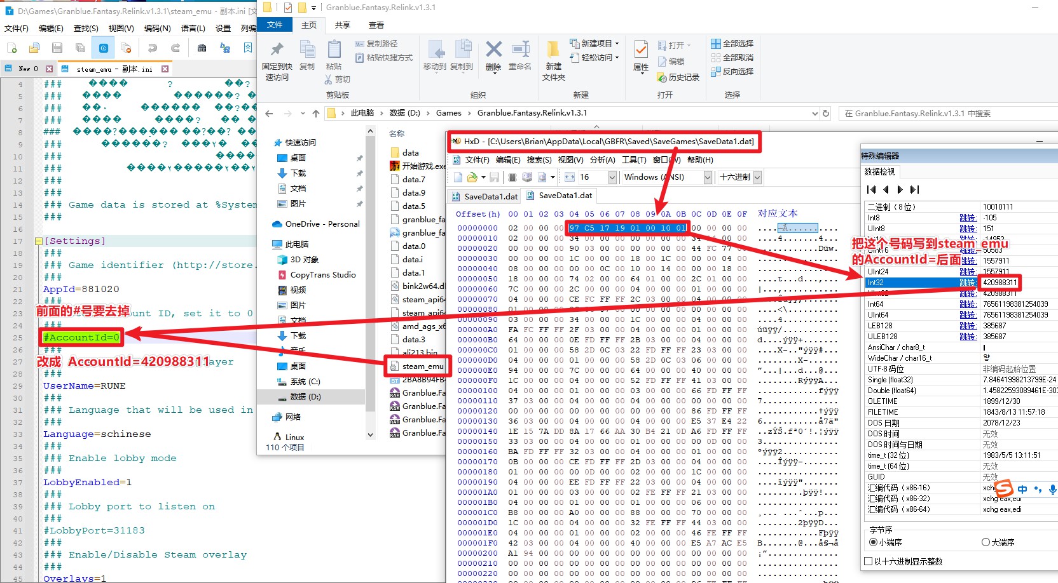Open Windows (ANSI) charset dropdown in HxD
This screenshot has width=1058, height=583.
tap(708, 177)
